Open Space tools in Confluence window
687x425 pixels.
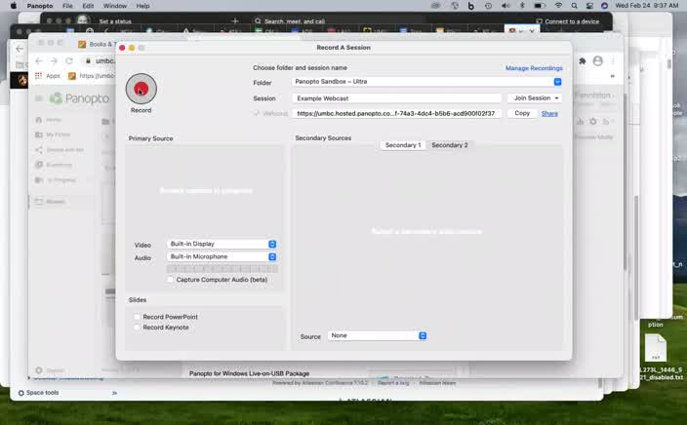click(39, 393)
